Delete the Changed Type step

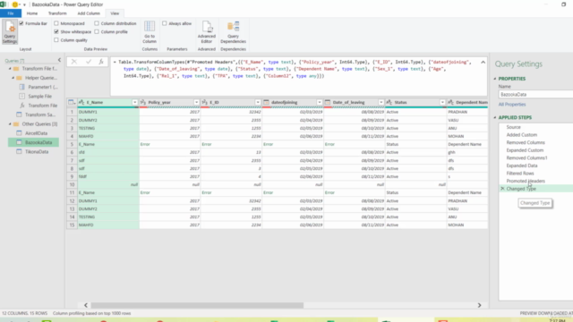(x=502, y=189)
